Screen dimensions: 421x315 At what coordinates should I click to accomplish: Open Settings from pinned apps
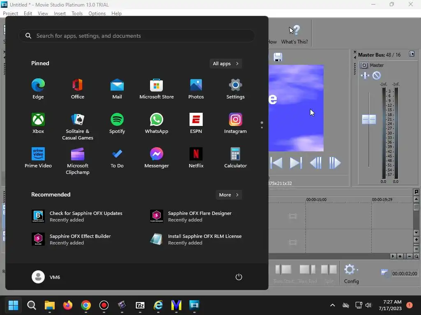[236, 89]
